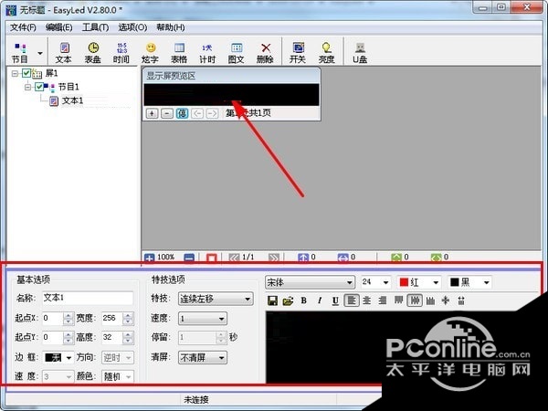Align text left

click(352, 300)
